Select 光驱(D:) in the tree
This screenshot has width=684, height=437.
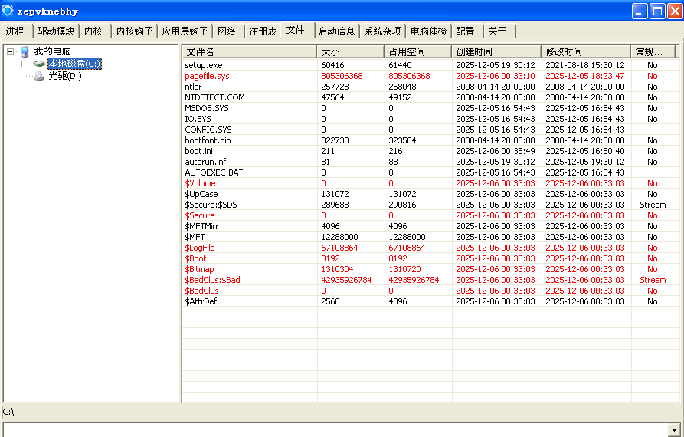point(65,76)
